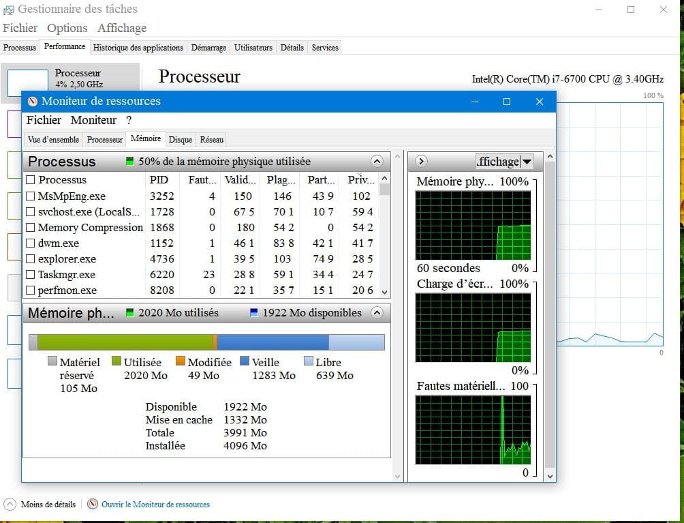Click the Task Manager title bar icon
The width and height of the screenshot is (684, 523).
tap(8, 10)
